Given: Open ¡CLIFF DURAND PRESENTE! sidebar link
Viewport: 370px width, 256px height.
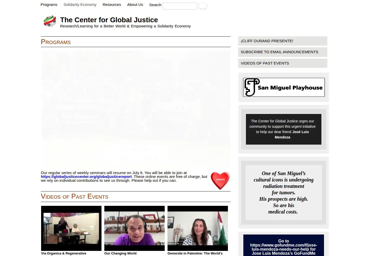Looking at the screenshot, I should click(283, 41).
